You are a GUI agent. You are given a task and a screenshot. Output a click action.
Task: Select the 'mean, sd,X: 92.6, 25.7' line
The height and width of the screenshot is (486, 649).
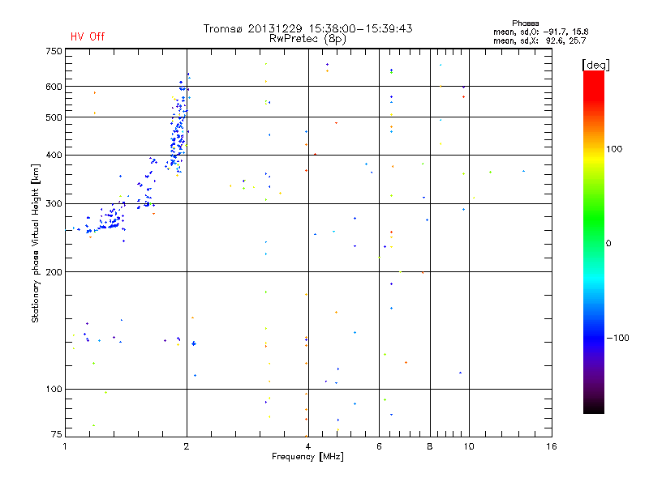point(539,40)
